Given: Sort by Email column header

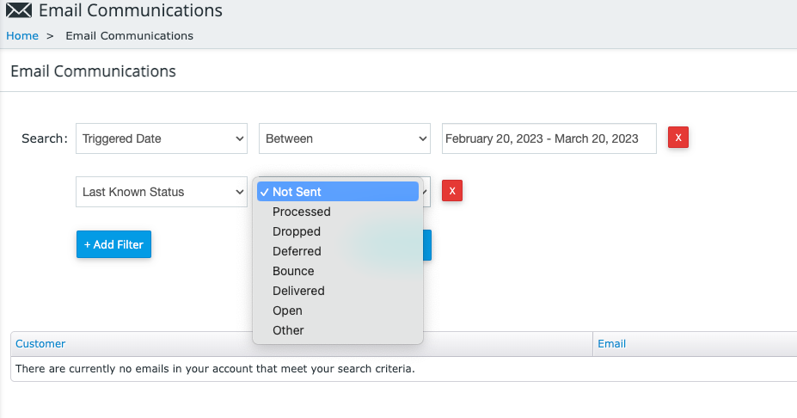Looking at the screenshot, I should coord(611,344).
